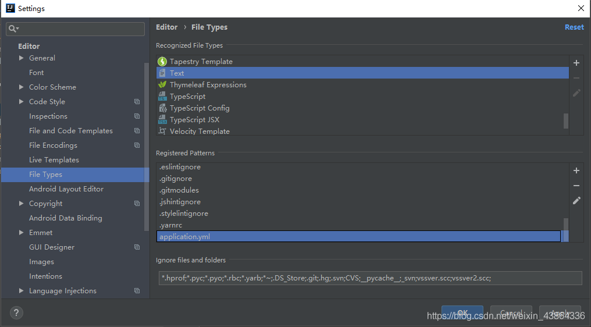Edit the selected registered pattern
The image size is (591, 327).
(576, 200)
